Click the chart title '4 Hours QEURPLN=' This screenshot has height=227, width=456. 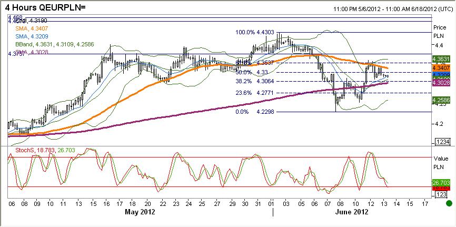pyautogui.click(x=45, y=7)
